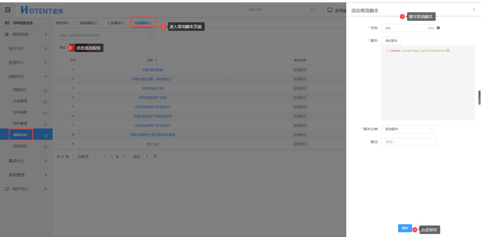Click the EIP管理系统 logo icon
Viewport: 481px width, 237px height.
click(x=7, y=23)
